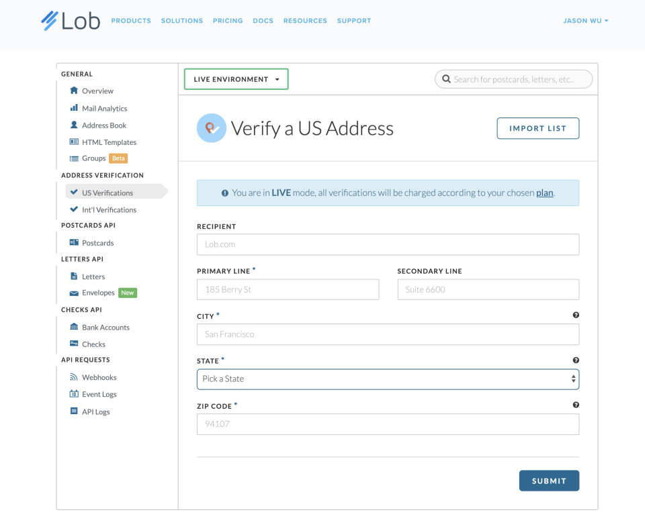
Task: Go to Docs in top navigation
Action: (x=263, y=21)
